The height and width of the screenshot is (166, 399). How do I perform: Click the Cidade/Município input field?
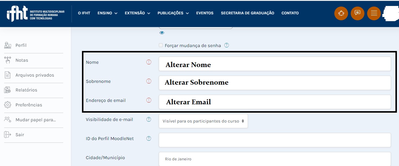tap(274, 159)
